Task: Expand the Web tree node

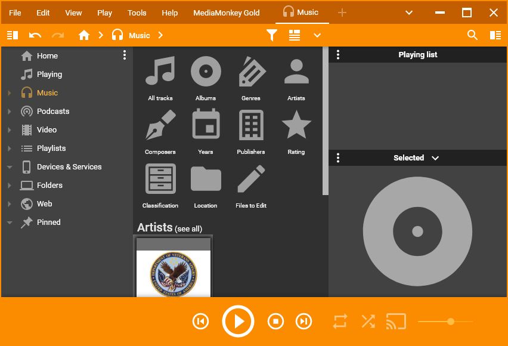Action: 10,204
